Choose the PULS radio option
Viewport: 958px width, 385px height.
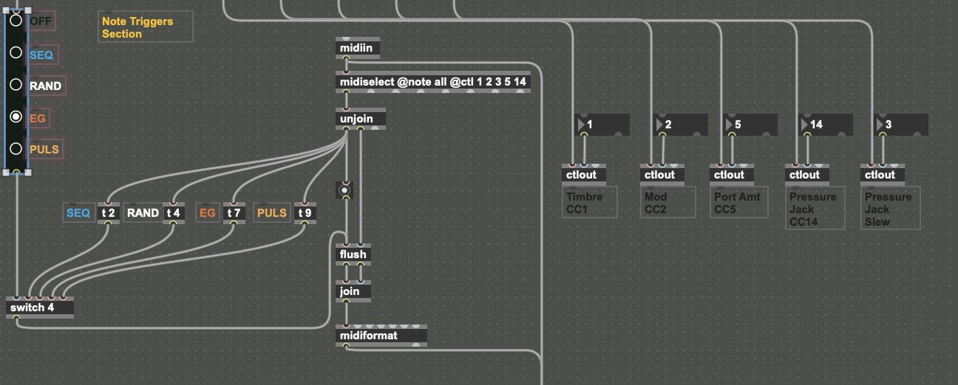pyautogui.click(x=16, y=148)
